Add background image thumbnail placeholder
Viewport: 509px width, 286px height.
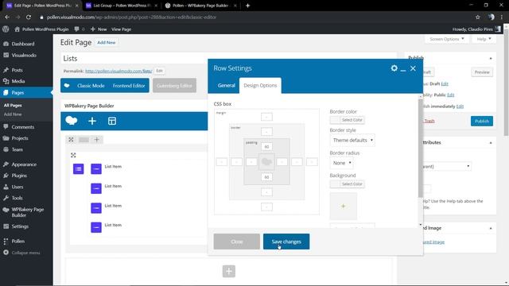[x=343, y=207]
